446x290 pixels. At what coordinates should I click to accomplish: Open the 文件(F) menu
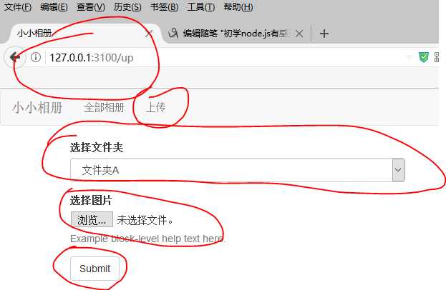18,6
